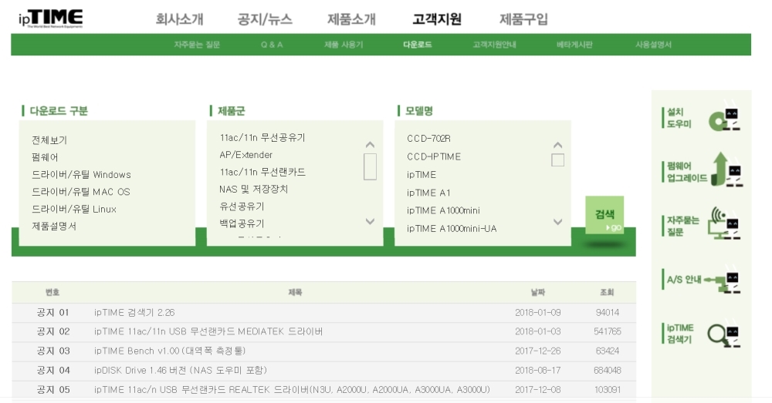Choose 백업공유기 product group
The image size is (772, 403).
(x=242, y=223)
